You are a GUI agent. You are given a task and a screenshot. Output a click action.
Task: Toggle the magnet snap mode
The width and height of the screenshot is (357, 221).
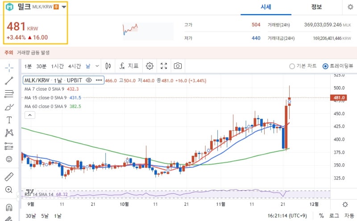[x=9, y=207]
